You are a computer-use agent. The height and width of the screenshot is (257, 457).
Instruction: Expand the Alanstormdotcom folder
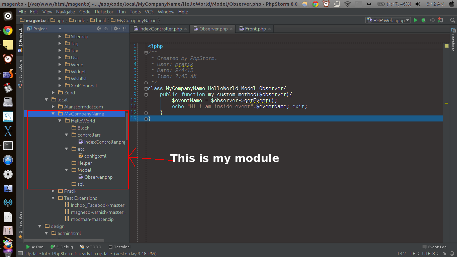tap(53, 107)
